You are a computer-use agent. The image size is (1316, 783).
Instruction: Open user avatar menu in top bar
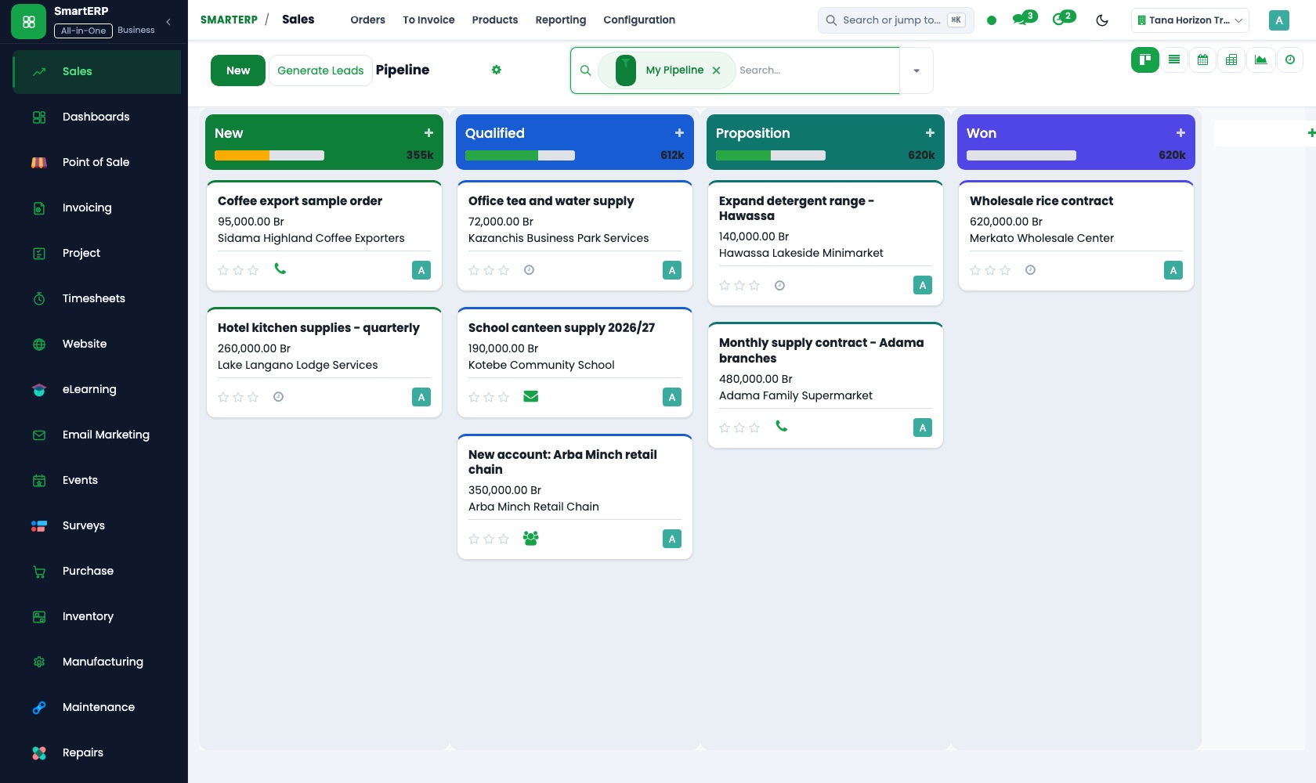coord(1278,20)
